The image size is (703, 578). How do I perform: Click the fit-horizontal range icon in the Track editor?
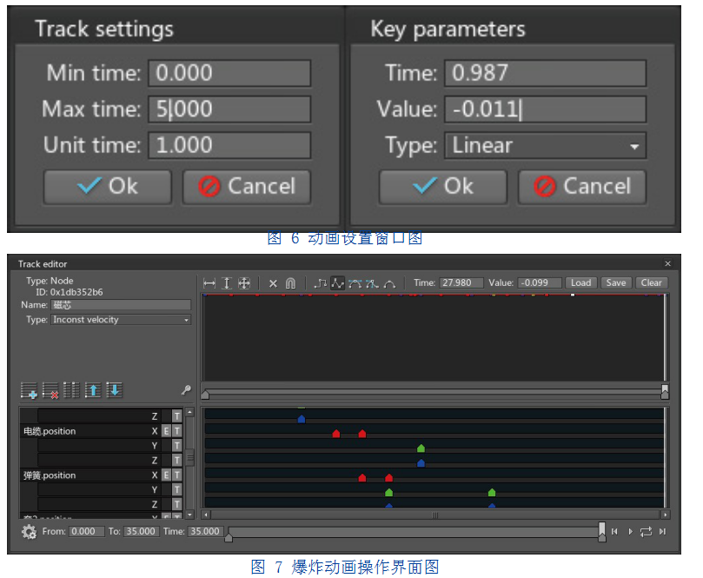(x=209, y=283)
